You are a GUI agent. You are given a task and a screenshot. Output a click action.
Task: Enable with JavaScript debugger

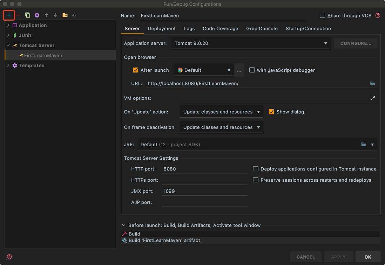pyautogui.click(x=252, y=70)
